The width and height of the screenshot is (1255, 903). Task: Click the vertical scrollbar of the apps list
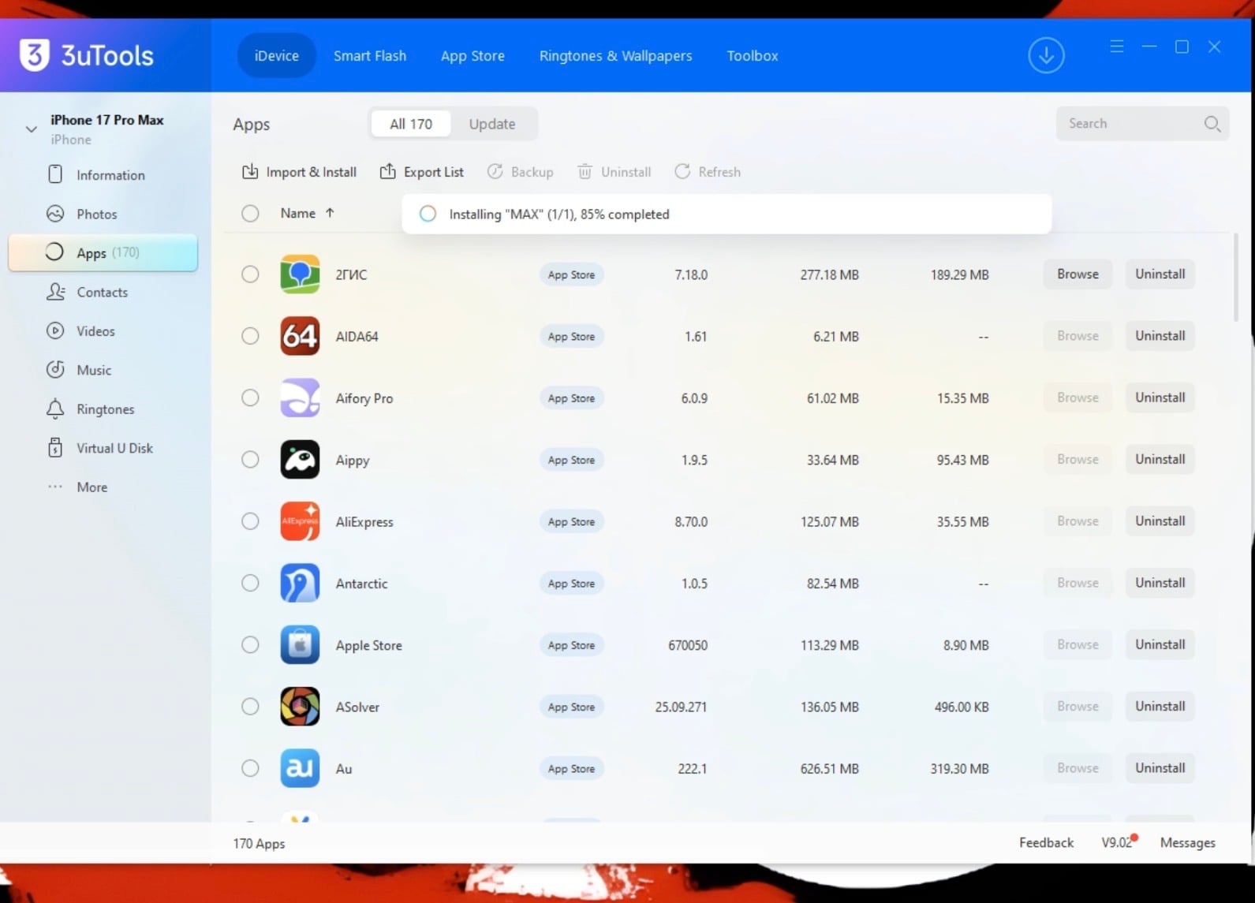[x=1234, y=278]
